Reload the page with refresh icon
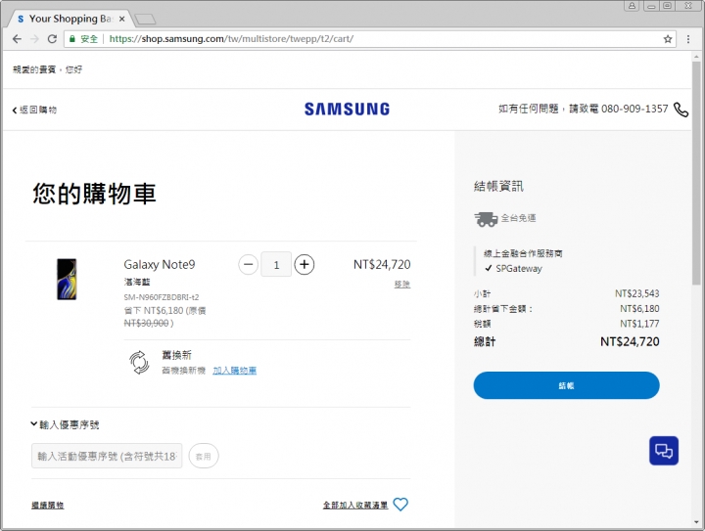 [52, 39]
